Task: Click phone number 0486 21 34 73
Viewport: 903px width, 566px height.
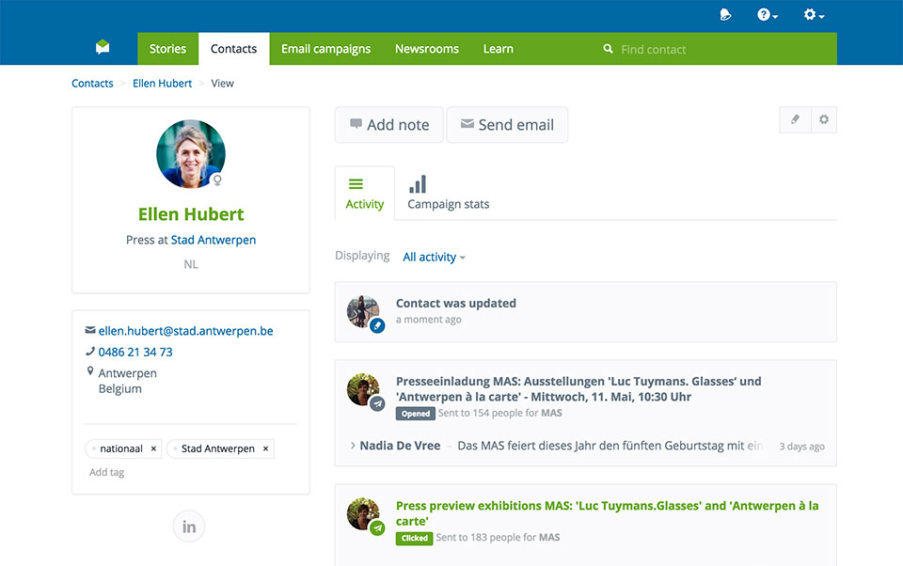Action: point(135,353)
